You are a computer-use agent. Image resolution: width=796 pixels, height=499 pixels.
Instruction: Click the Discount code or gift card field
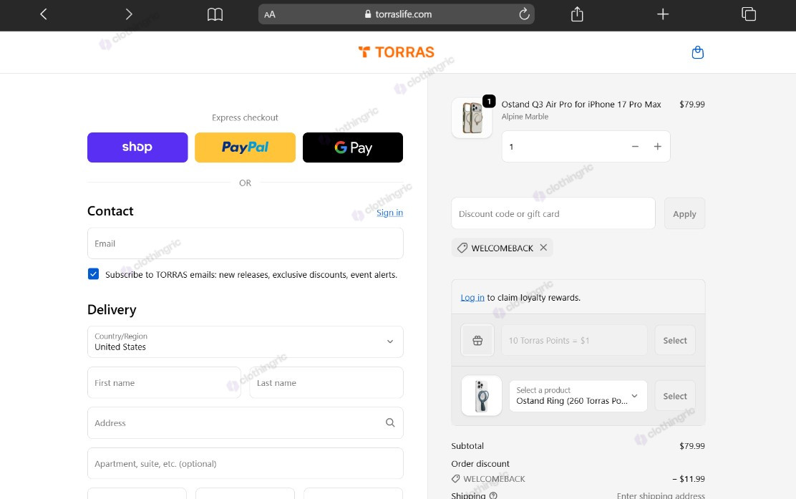click(553, 214)
